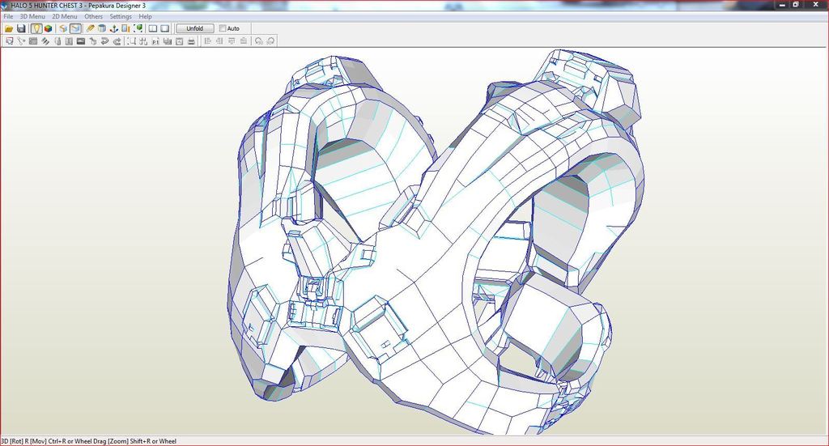
Task: Click the pointing hand check-face icon
Action: [x=93, y=41]
